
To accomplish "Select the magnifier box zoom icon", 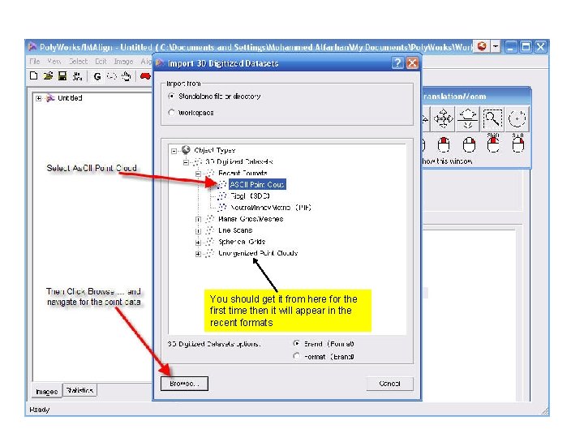I will point(493,118).
